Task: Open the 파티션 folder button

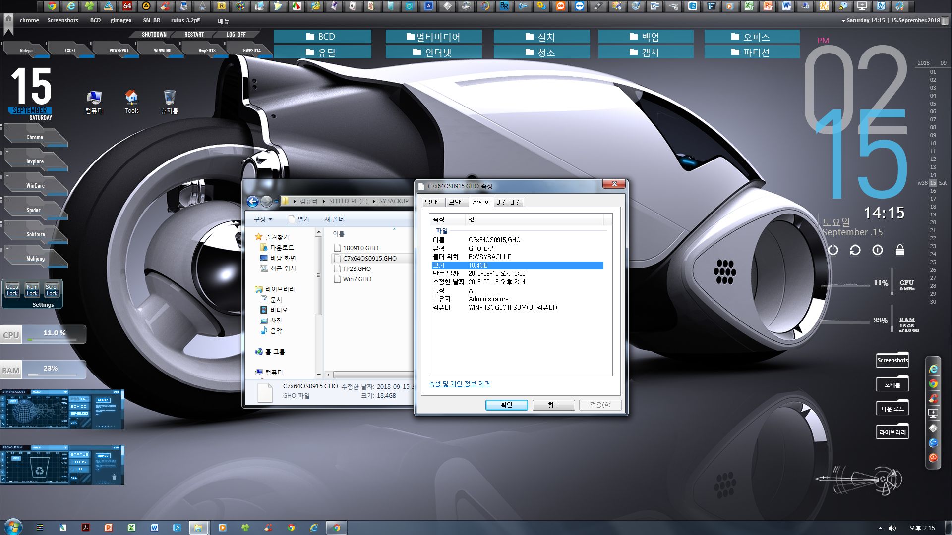Action: (x=752, y=52)
